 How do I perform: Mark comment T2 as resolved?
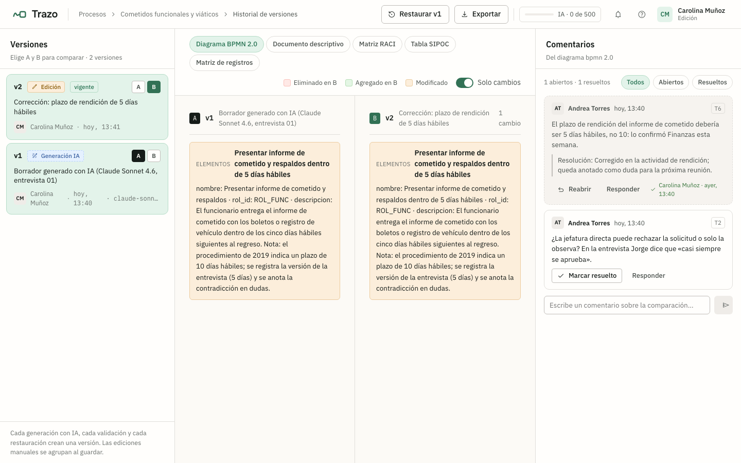pos(587,276)
